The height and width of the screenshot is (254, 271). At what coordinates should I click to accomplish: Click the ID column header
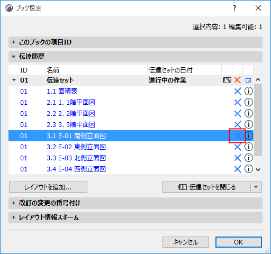[32, 70]
